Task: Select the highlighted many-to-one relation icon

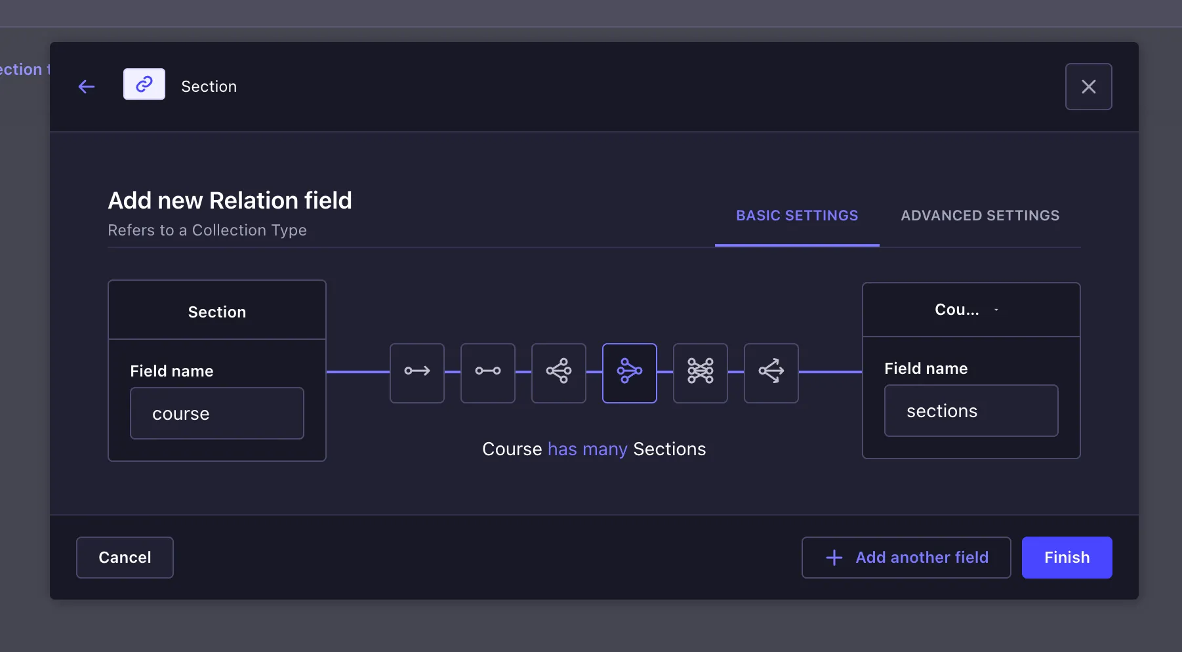Action: pos(630,373)
